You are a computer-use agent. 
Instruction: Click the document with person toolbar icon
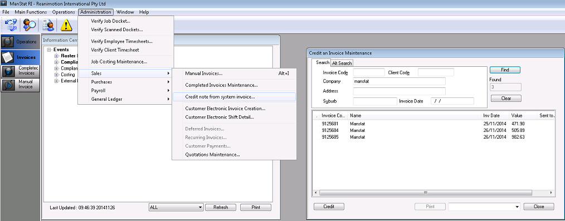point(48,25)
